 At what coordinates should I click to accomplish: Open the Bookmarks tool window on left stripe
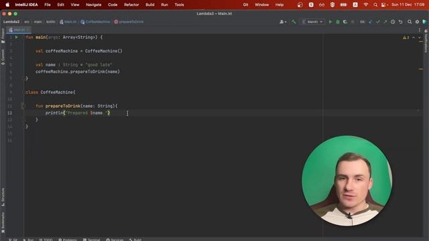(3, 222)
